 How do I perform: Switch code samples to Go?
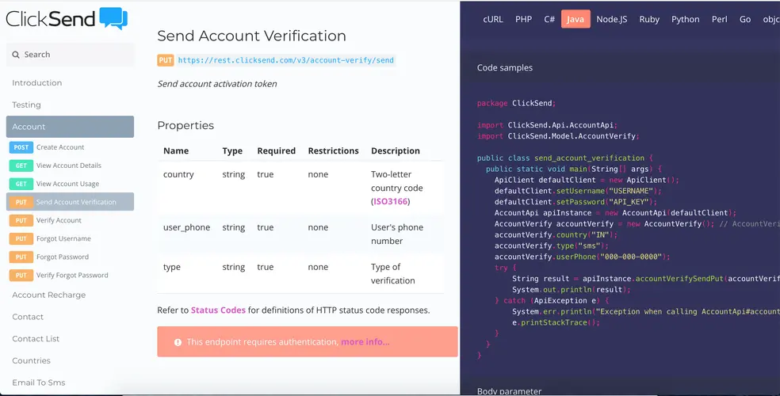click(x=745, y=19)
